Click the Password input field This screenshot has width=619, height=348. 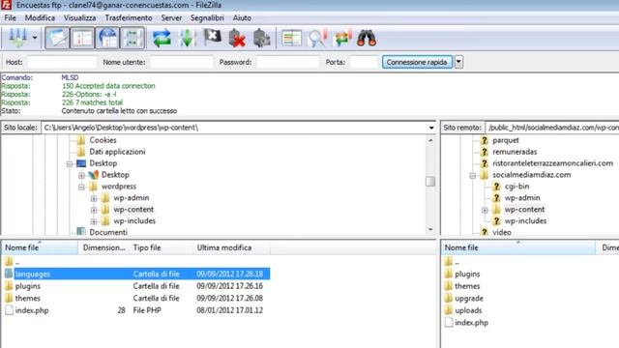pyautogui.click(x=287, y=62)
